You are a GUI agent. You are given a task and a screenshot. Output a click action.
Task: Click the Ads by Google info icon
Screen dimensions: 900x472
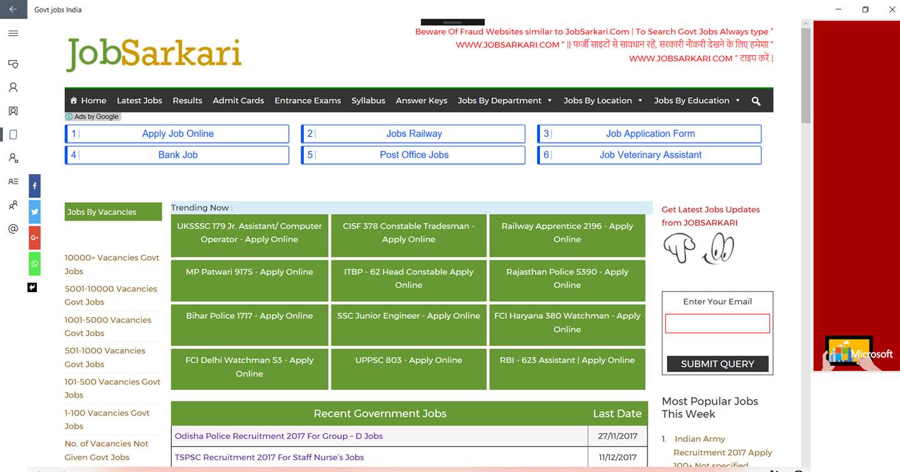click(69, 117)
